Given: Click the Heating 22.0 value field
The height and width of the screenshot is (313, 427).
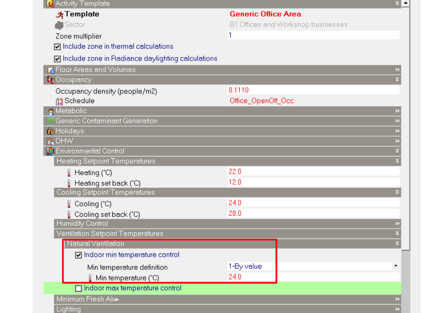Looking at the screenshot, I should pyautogui.click(x=313, y=172).
